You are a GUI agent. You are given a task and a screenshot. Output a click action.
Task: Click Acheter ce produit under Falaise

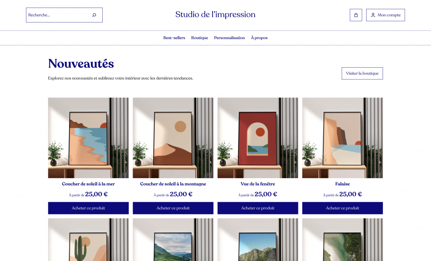click(x=343, y=208)
